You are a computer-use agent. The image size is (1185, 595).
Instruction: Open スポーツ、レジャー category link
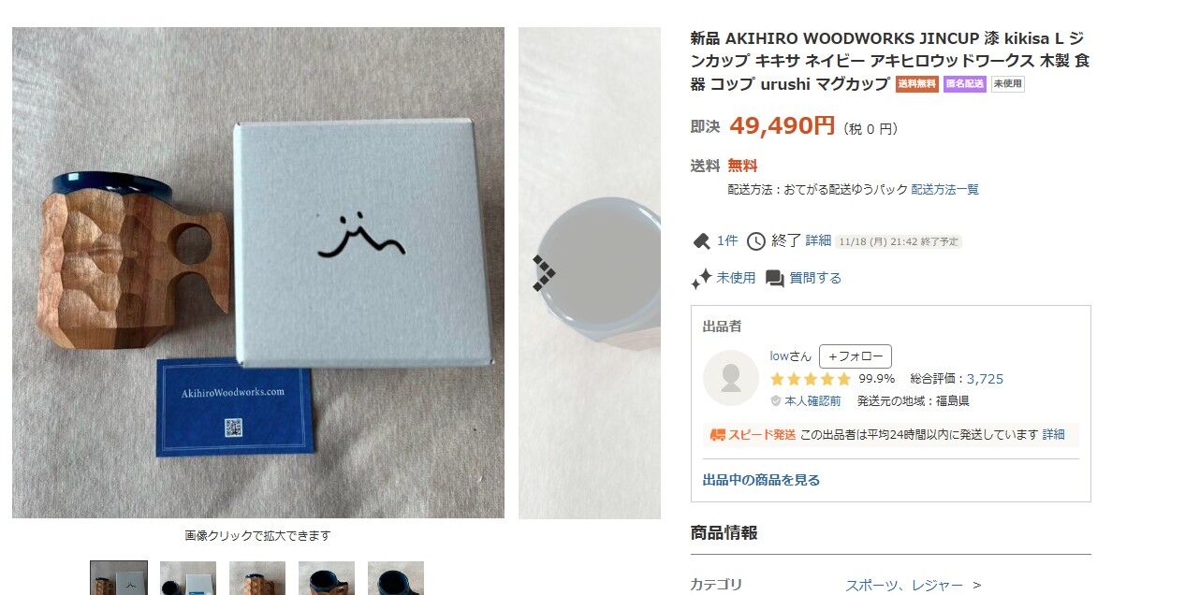[904, 585]
